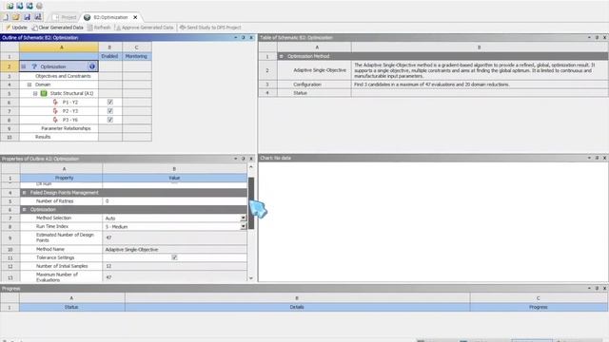Click the Number of Initial Samples value
The height and width of the screenshot is (342, 609).
click(174, 266)
